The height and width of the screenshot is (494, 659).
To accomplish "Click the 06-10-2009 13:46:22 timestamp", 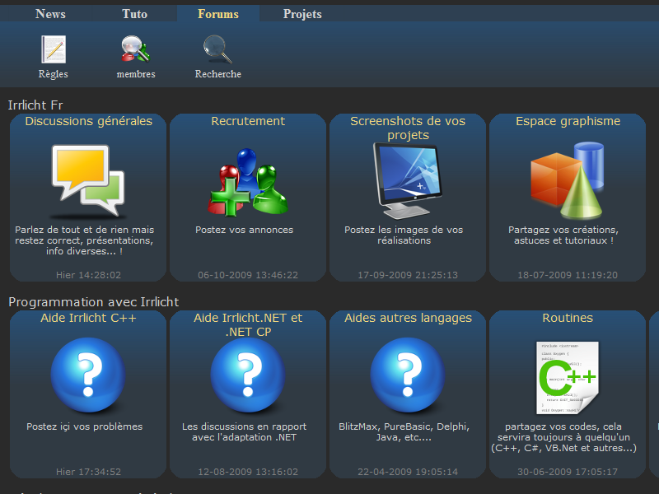I will pos(248,275).
